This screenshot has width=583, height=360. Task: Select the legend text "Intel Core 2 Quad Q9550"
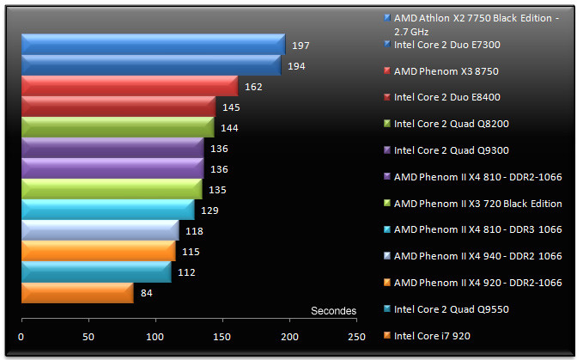click(x=452, y=309)
